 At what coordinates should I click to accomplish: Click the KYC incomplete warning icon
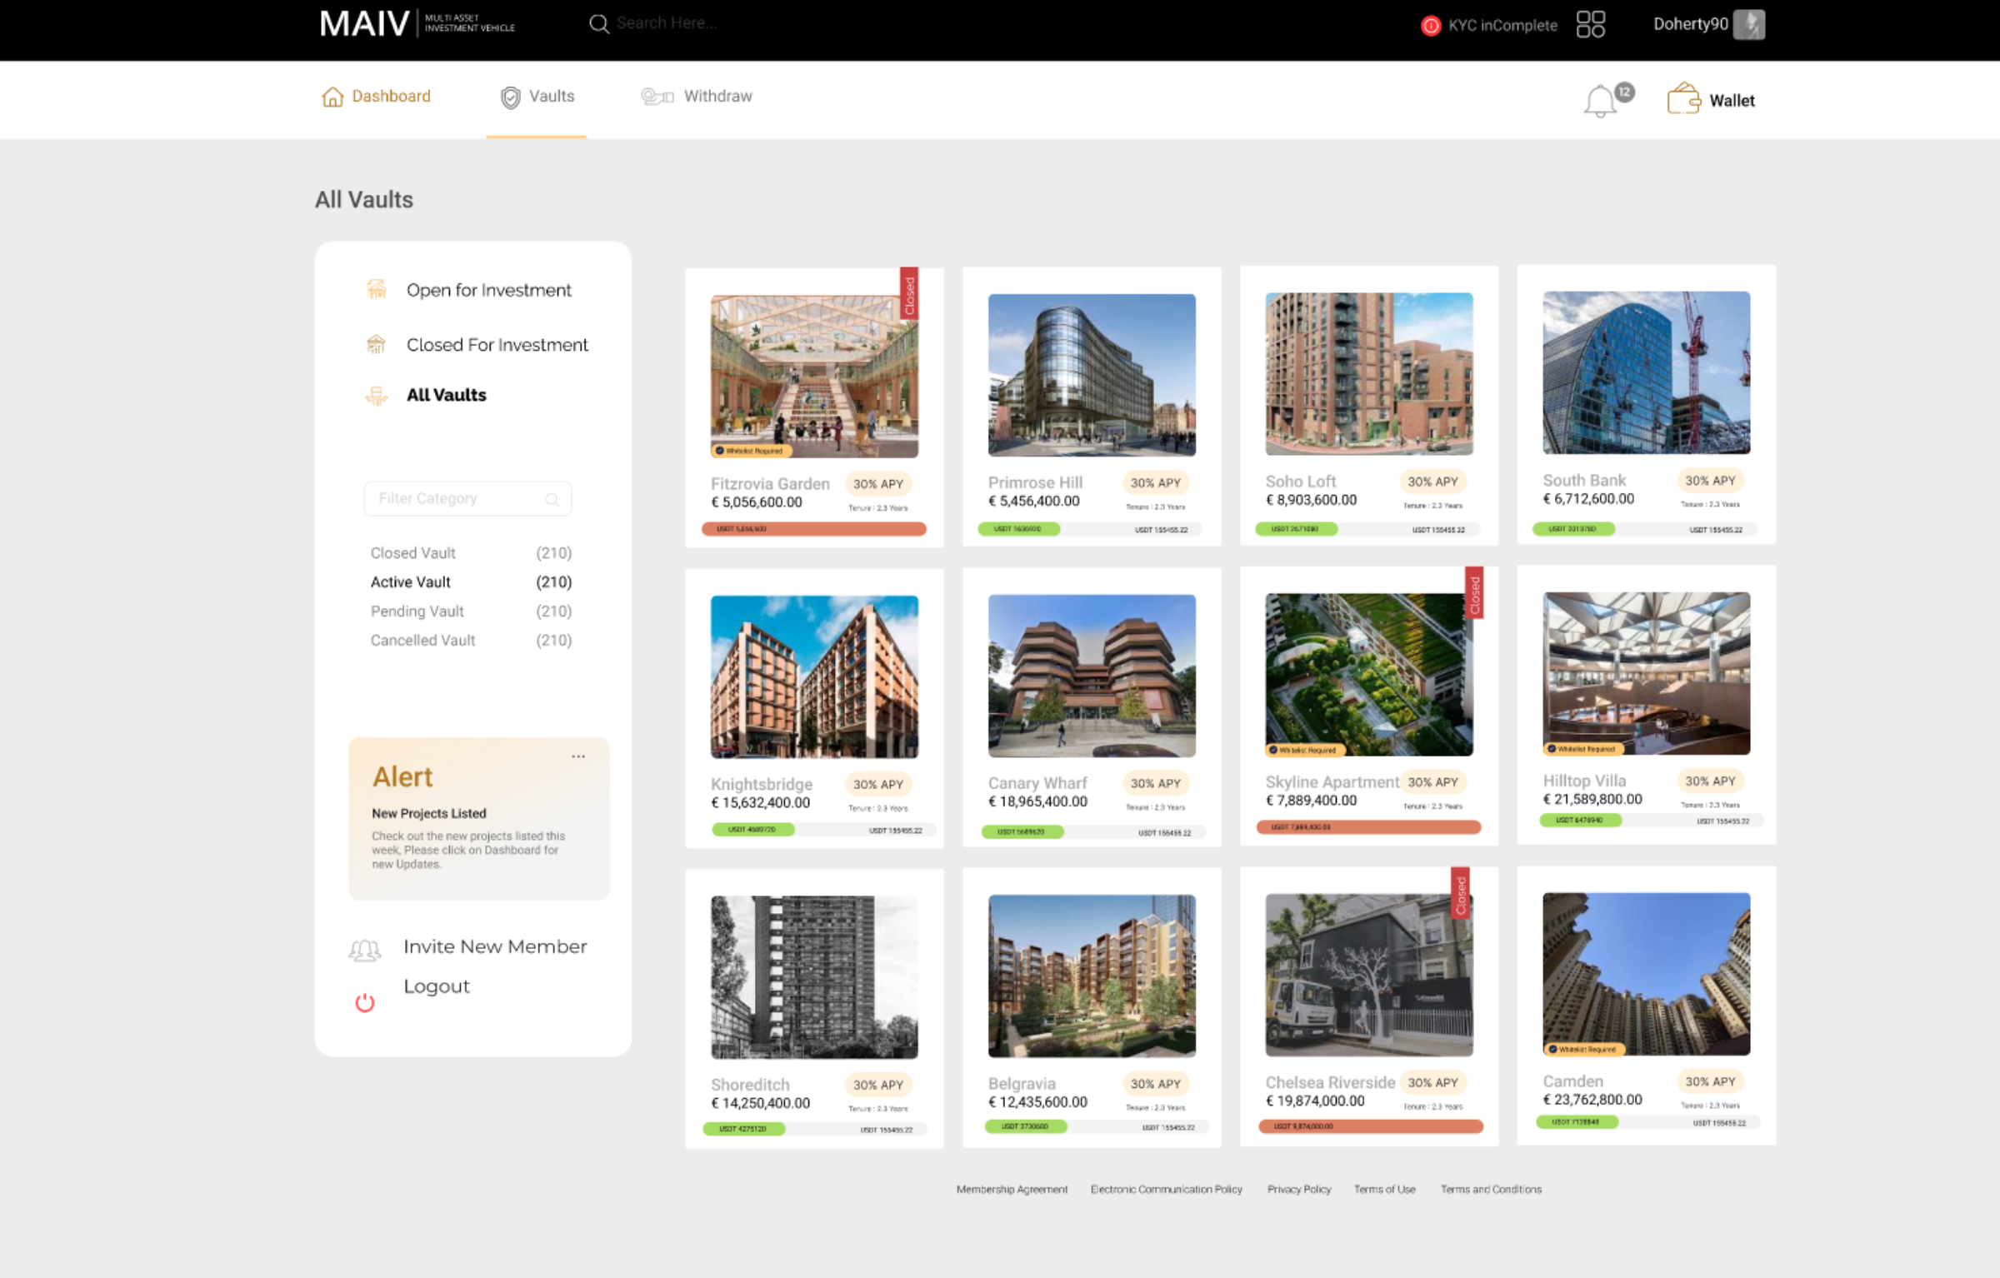tap(1430, 26)
